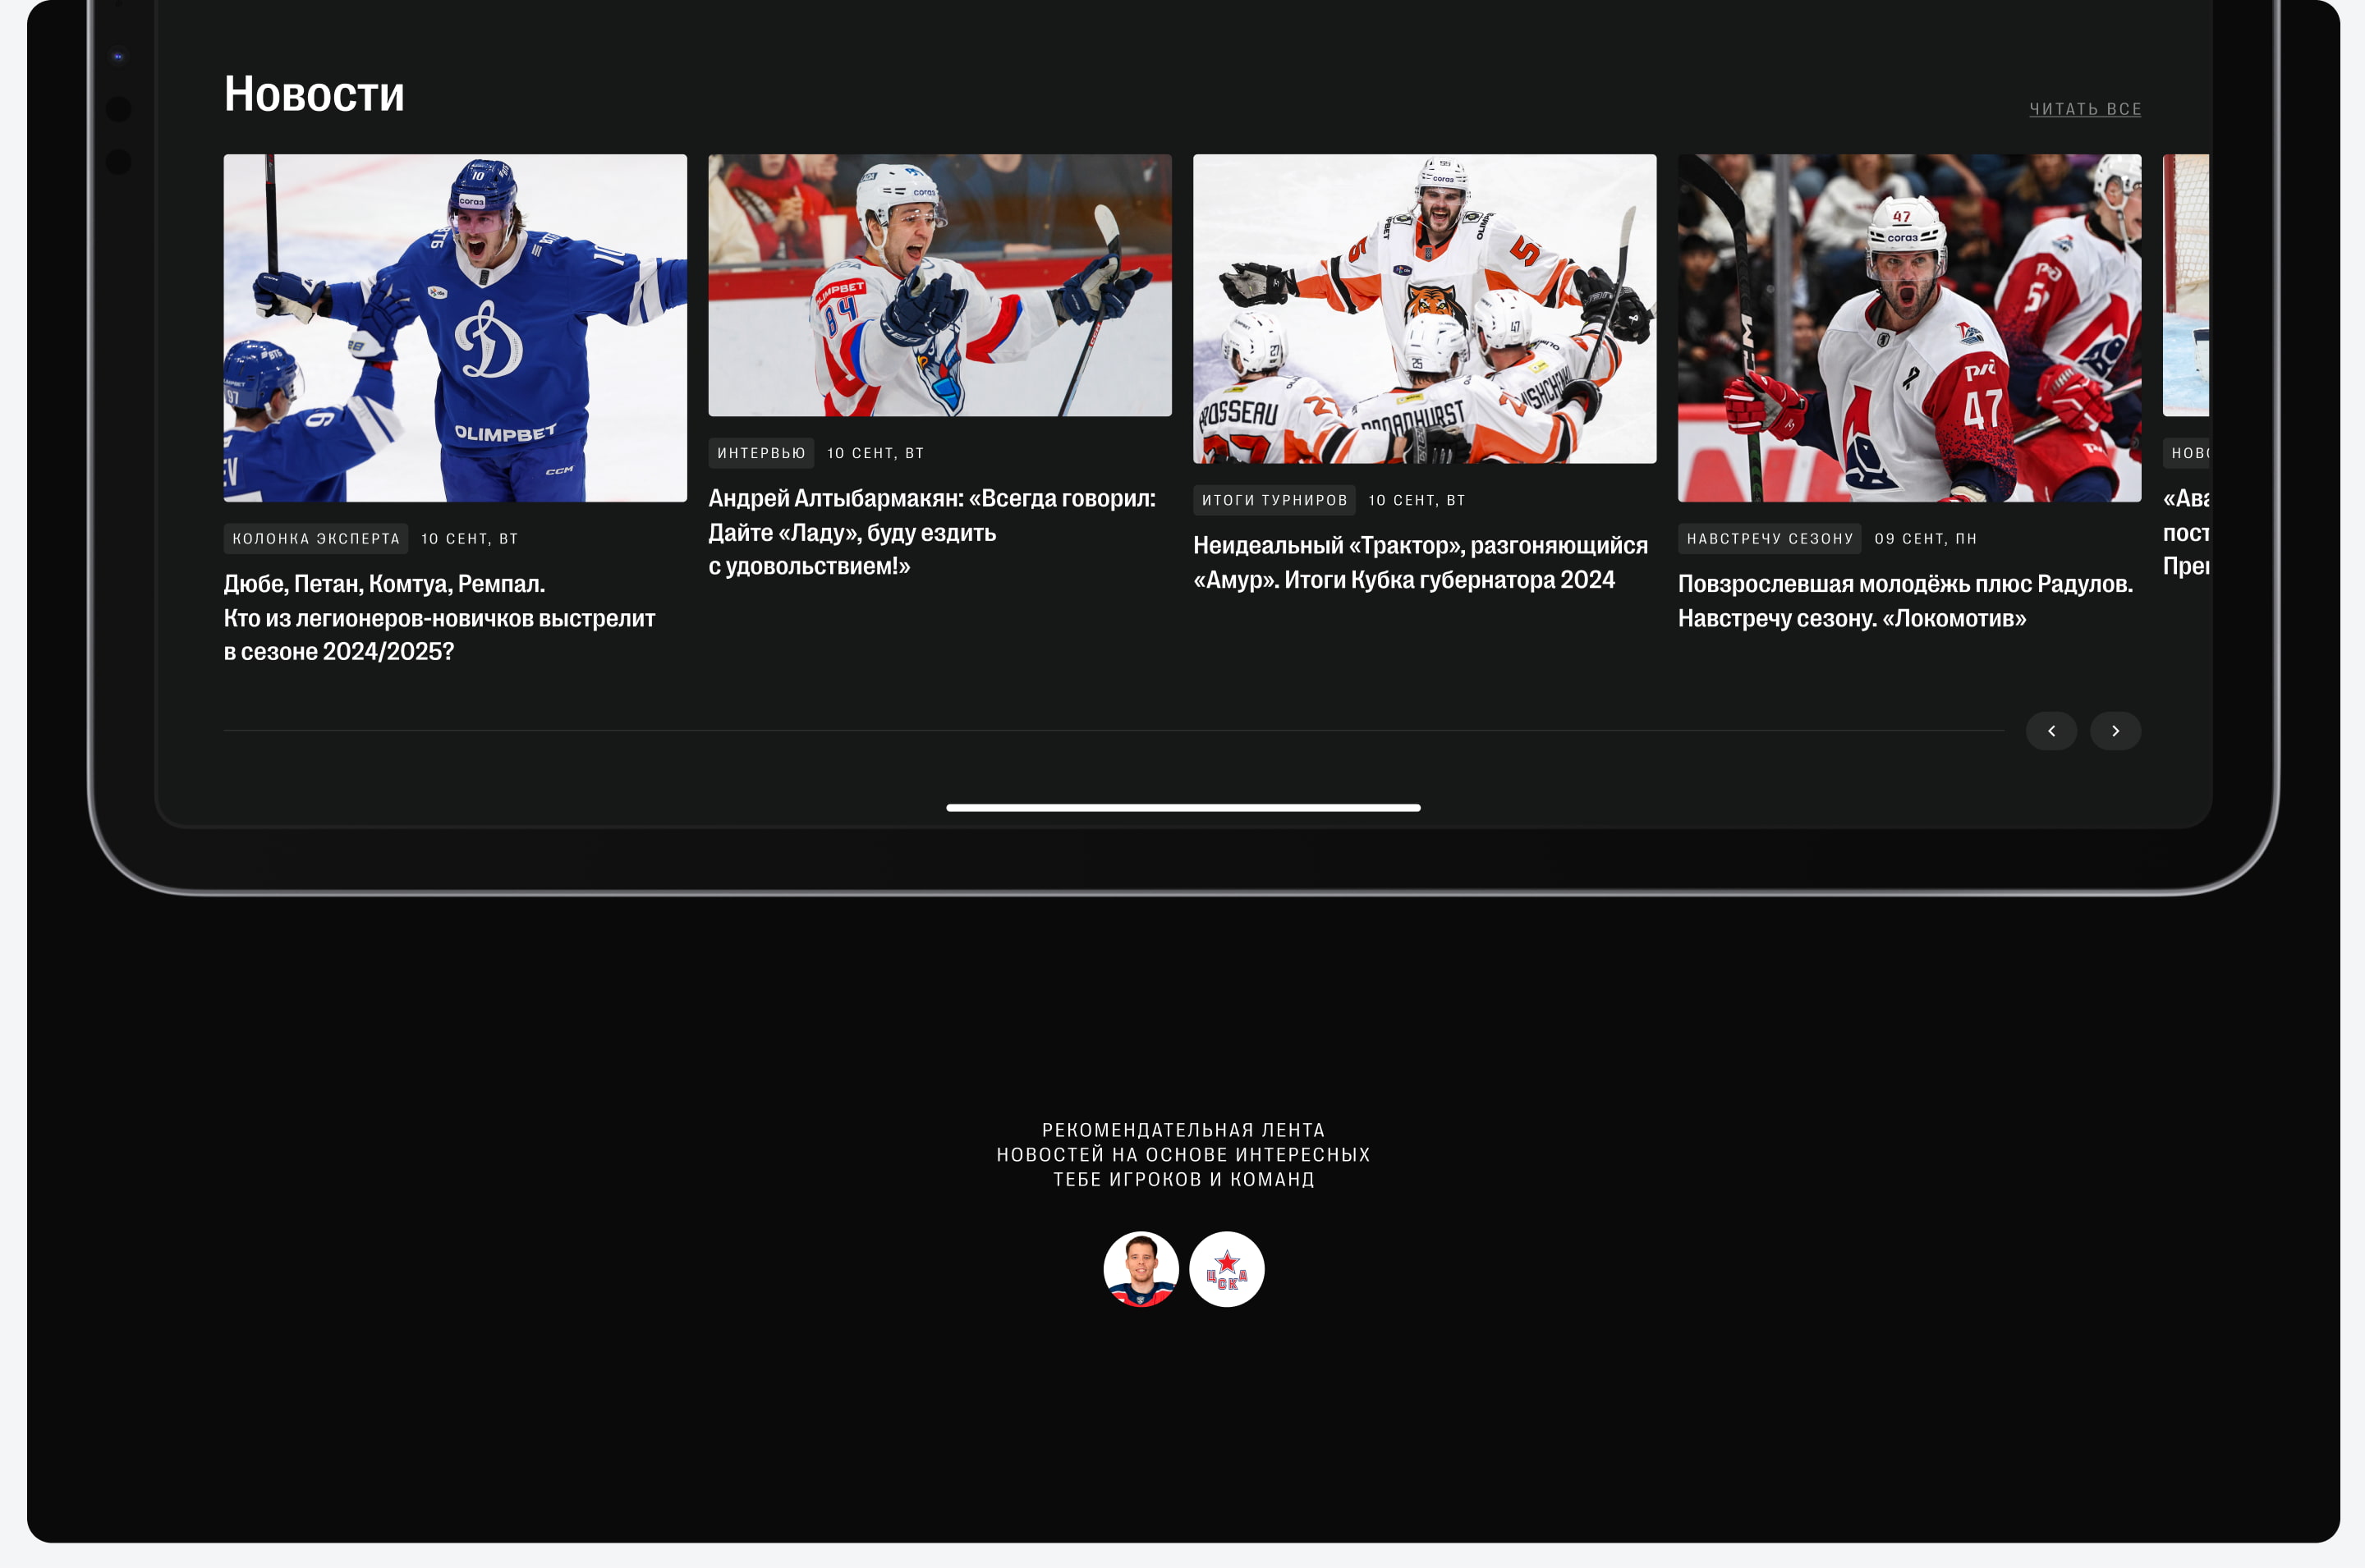Click the CSKA team logo avatar
This screenshot has width=2365, height=1568.
click(1226, 1269)
